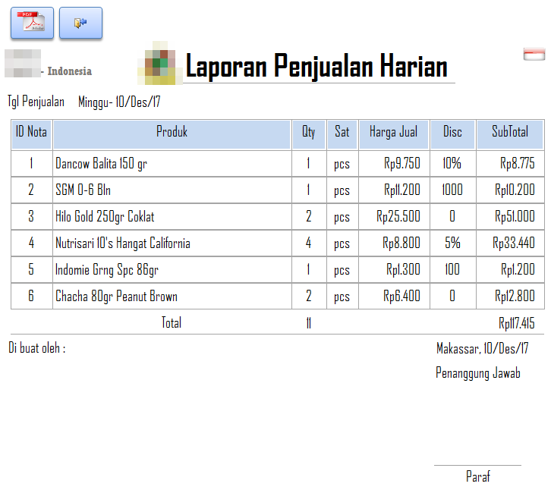Click the small red-white flag icon
The width and height of the screenshot is (551, 490).
tap(534, 53)
